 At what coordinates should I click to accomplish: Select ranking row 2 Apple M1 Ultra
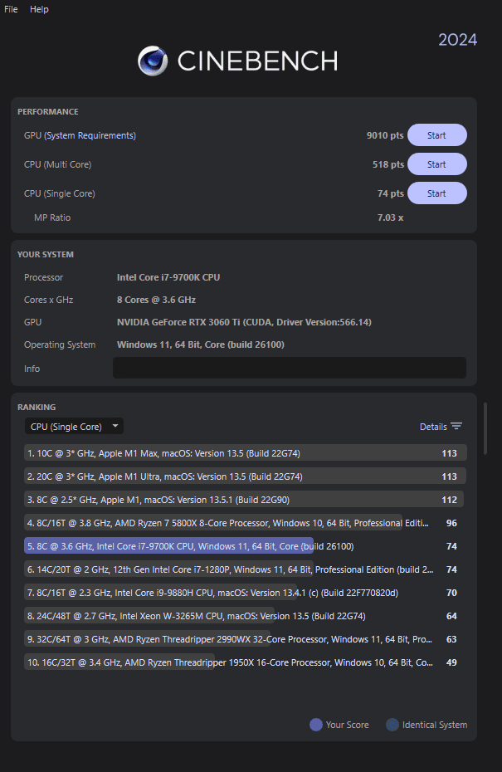tap(245, 476)
